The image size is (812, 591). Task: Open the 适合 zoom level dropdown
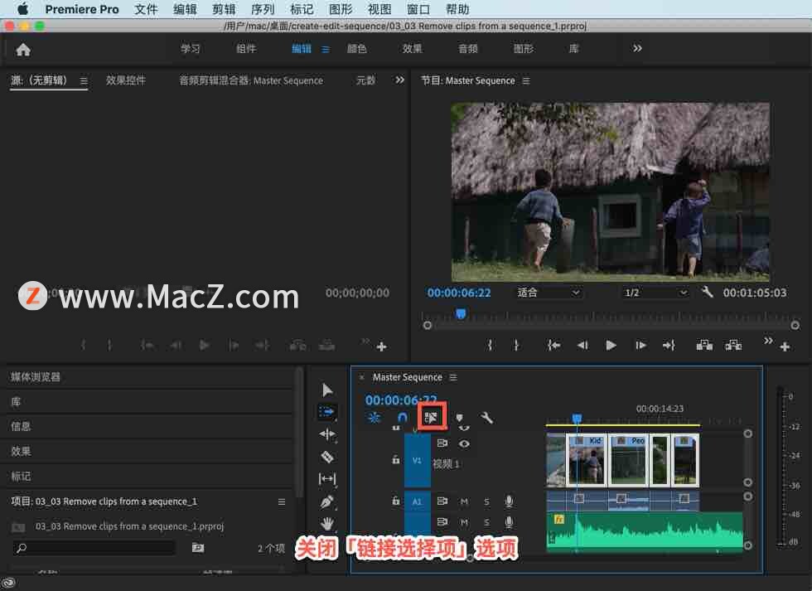click(549, 293)
